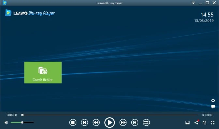The height and width of the screenshot is (129, 219).
Task: Click the elapsed time 00:00:00 at left
Action: point(12,115)
